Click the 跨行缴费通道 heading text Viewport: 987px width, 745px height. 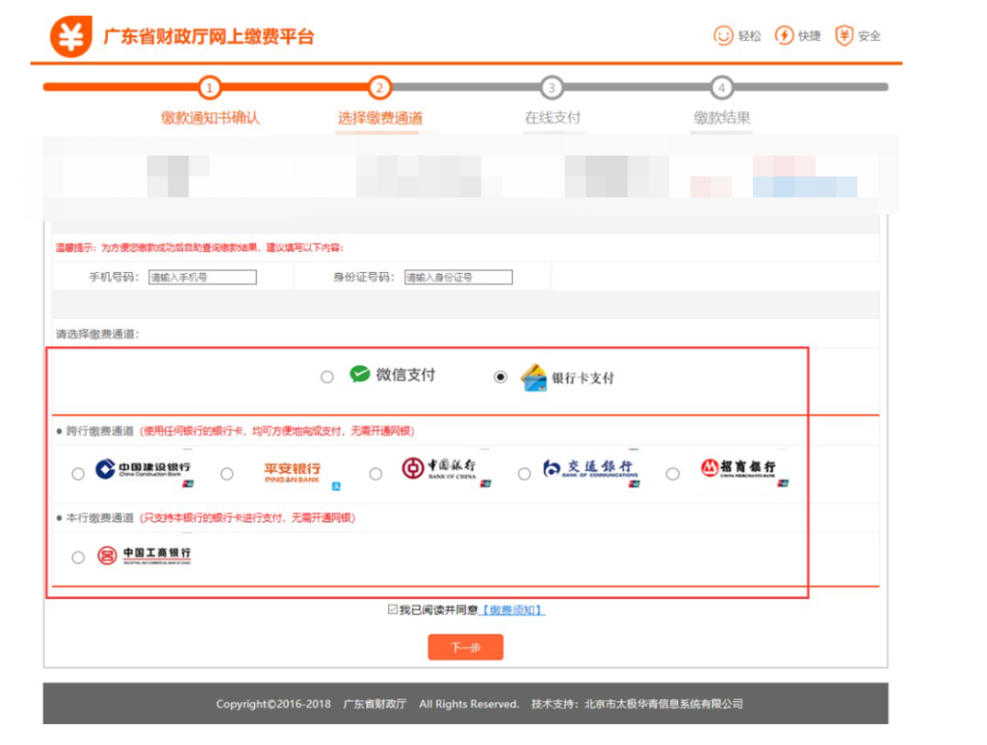tap(101, 431)
